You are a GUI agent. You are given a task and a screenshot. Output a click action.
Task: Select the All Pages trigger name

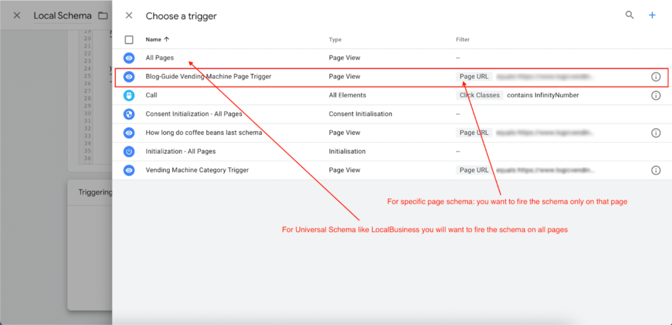click(x=160, y=58)
